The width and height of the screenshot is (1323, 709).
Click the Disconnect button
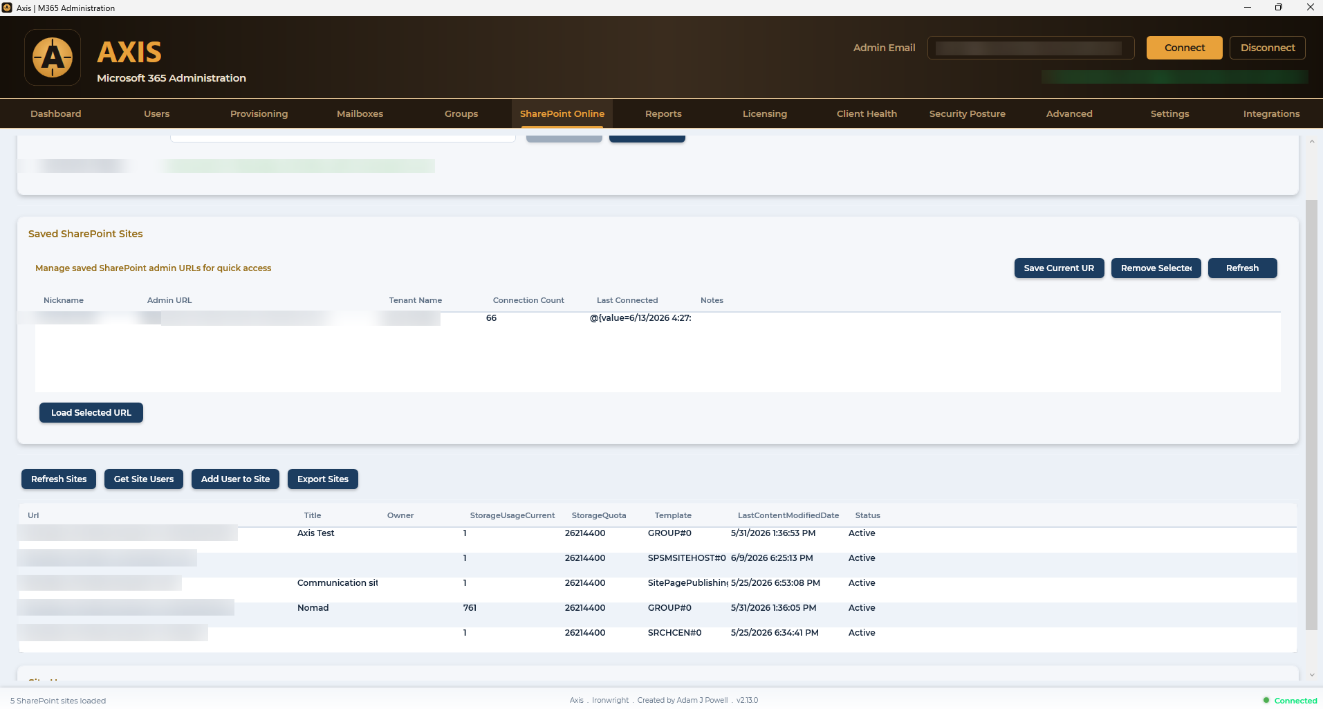1268,48
